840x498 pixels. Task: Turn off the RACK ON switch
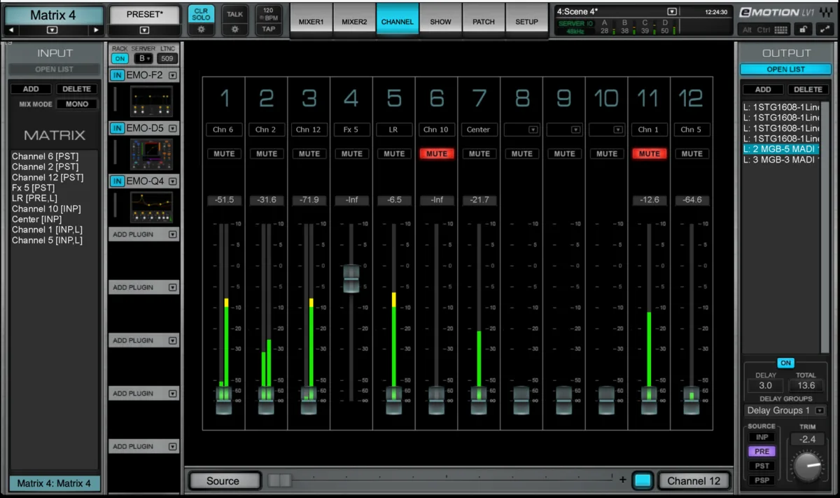click(x=120, y=59)
